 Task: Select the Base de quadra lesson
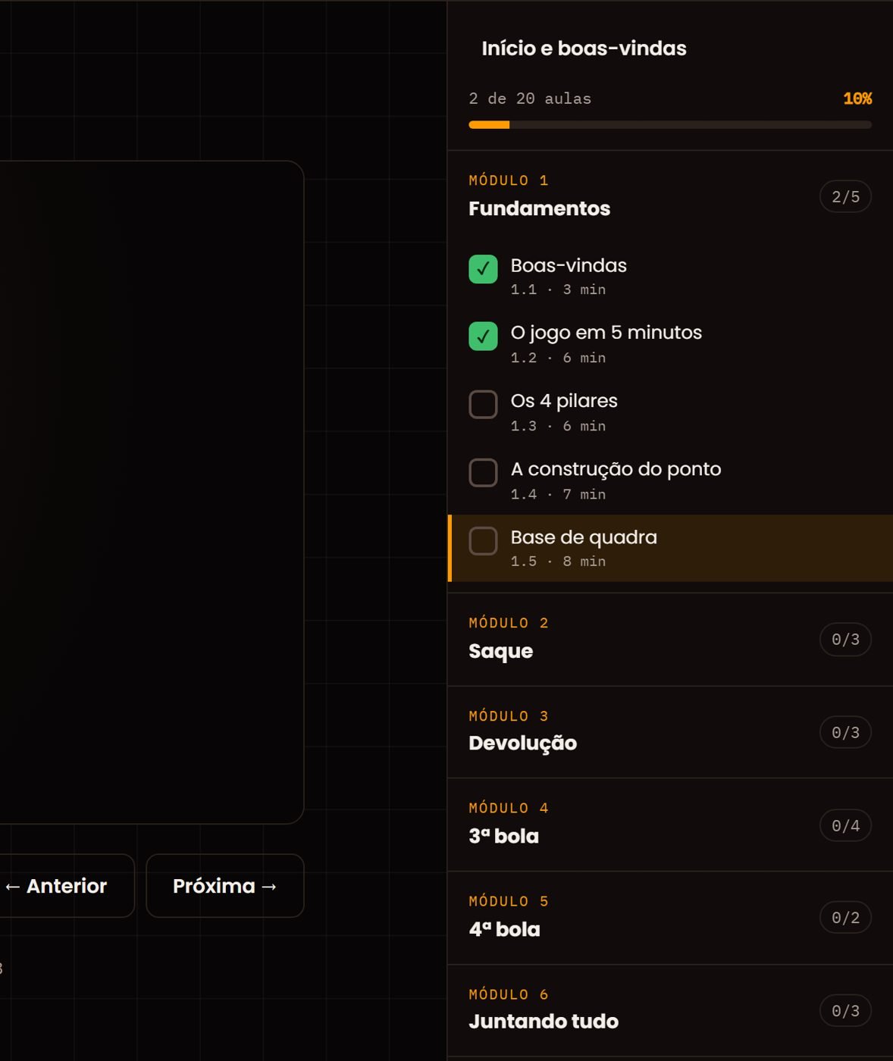pos(670,548)
